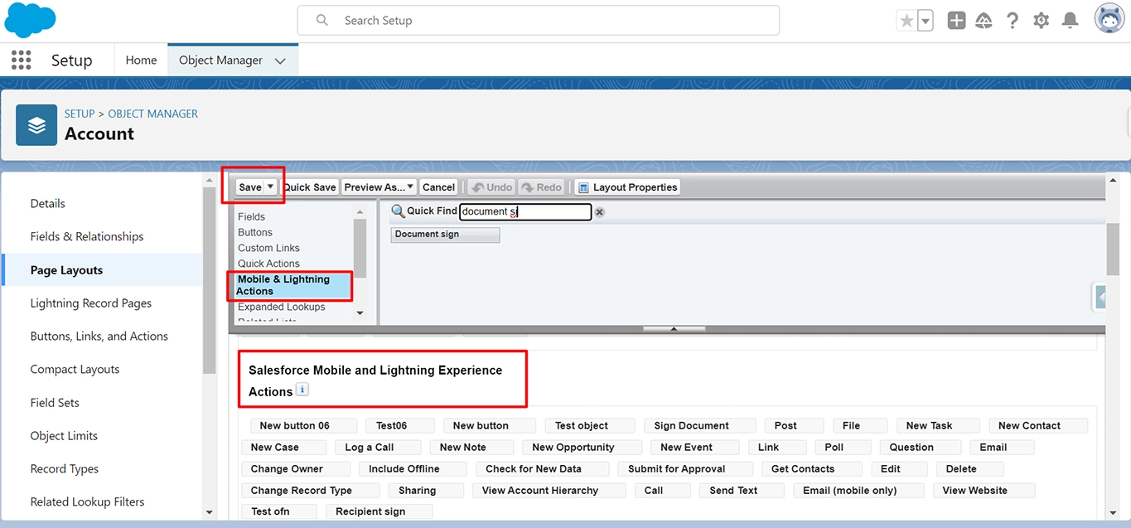
Task: Click the Quick Save button
Action: click(310, 187)
